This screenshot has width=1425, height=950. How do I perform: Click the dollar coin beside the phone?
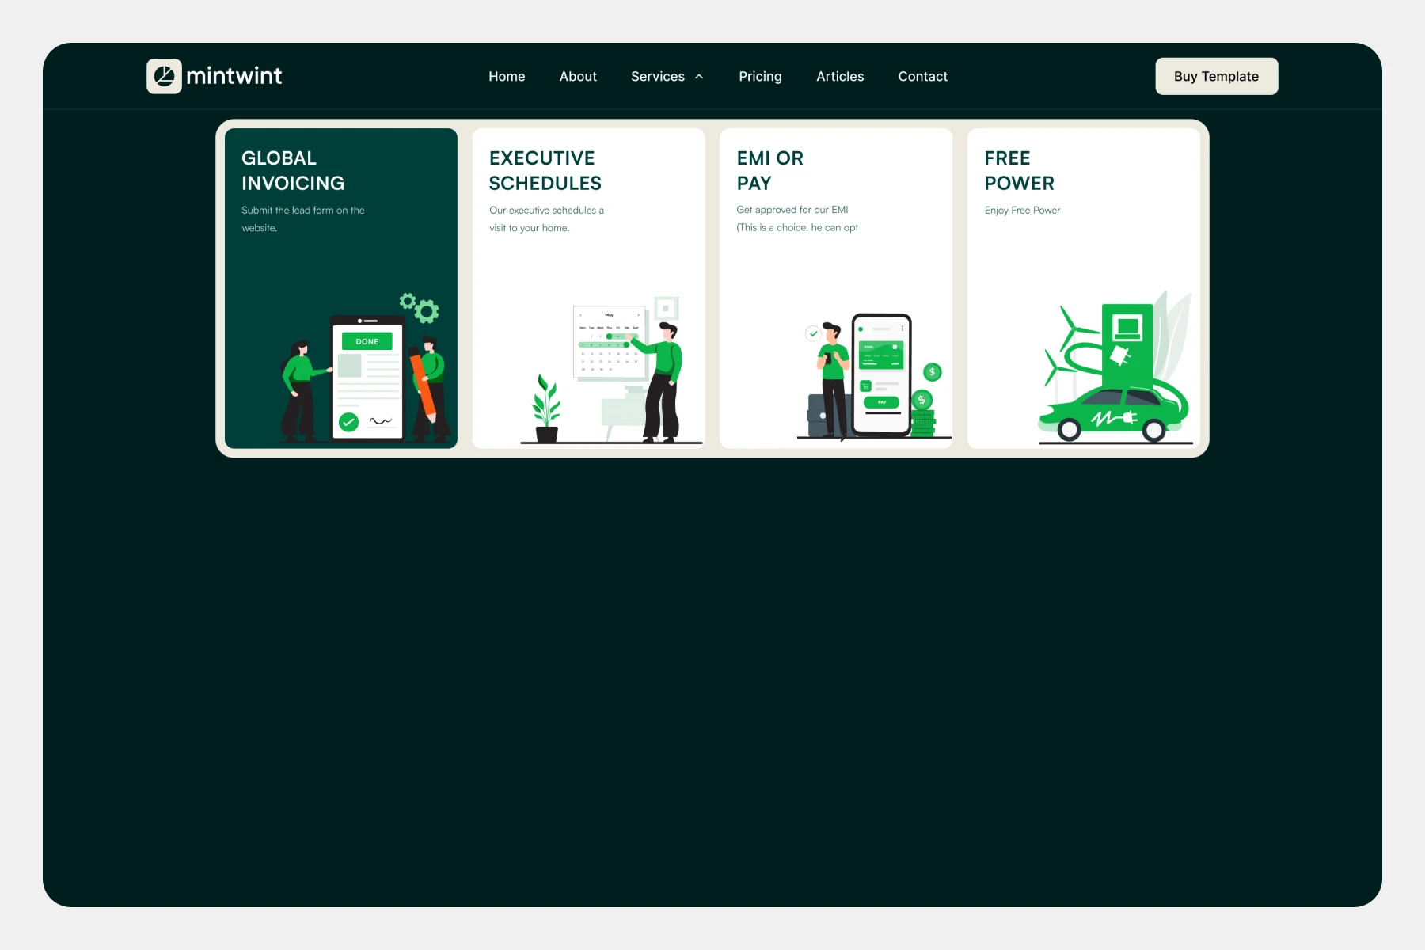tap(932, 372)
